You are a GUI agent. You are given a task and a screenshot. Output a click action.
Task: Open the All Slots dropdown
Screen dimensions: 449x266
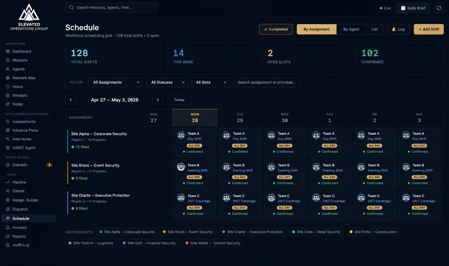(x=210, y=82)
